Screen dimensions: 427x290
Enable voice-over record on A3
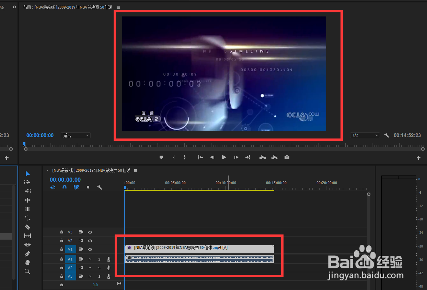pyautogui.click(x=108, y=276)
